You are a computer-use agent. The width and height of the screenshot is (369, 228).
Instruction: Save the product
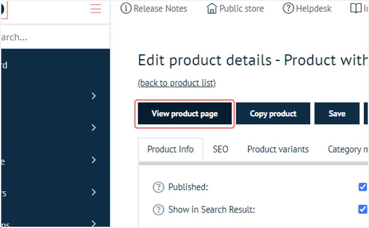337,114
